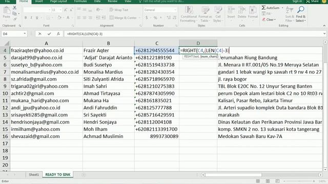328x184 pixels.
Task: Open the font size dropdown
Action: pyautogui.click(x=60, y=10)
